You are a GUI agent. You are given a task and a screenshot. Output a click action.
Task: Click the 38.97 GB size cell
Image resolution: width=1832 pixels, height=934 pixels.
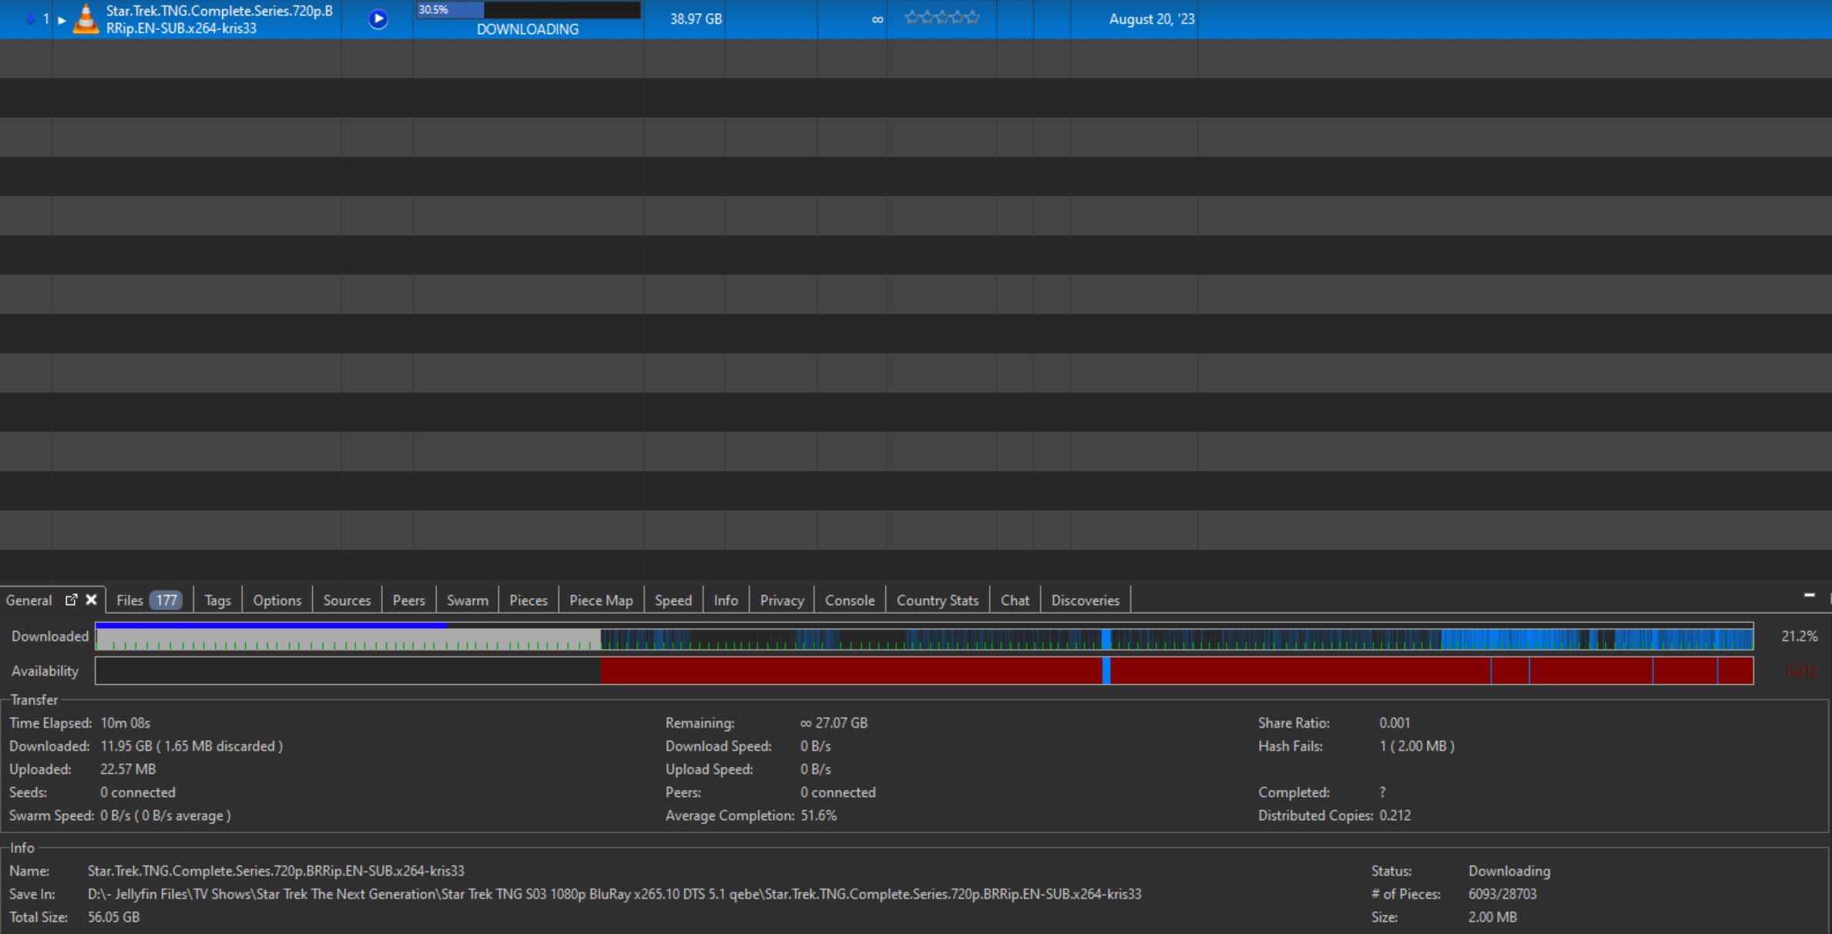(696, 19)
